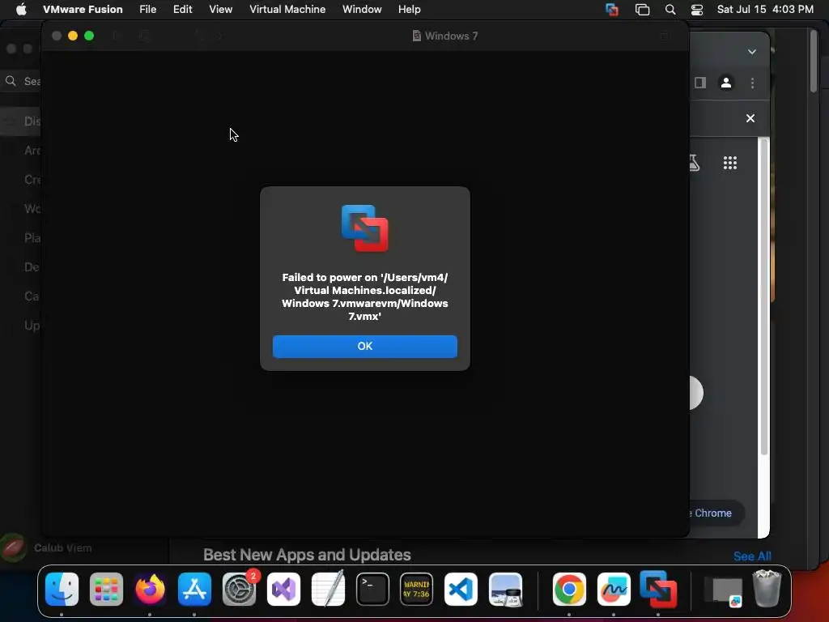
Task: Open the VMware Fusion application menu
Action: 83,10
